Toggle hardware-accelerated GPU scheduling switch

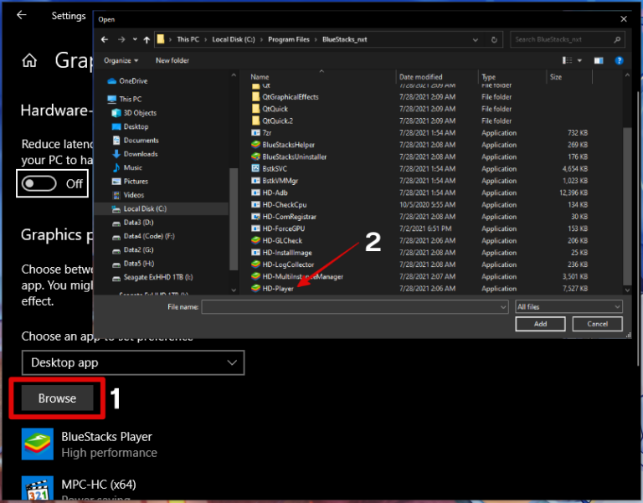(39, 183)
